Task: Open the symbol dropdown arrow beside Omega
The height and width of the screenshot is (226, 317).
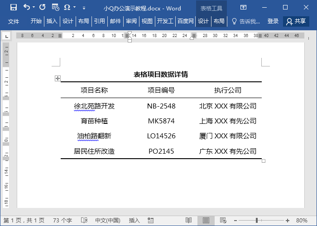Action: coord(74,7)
